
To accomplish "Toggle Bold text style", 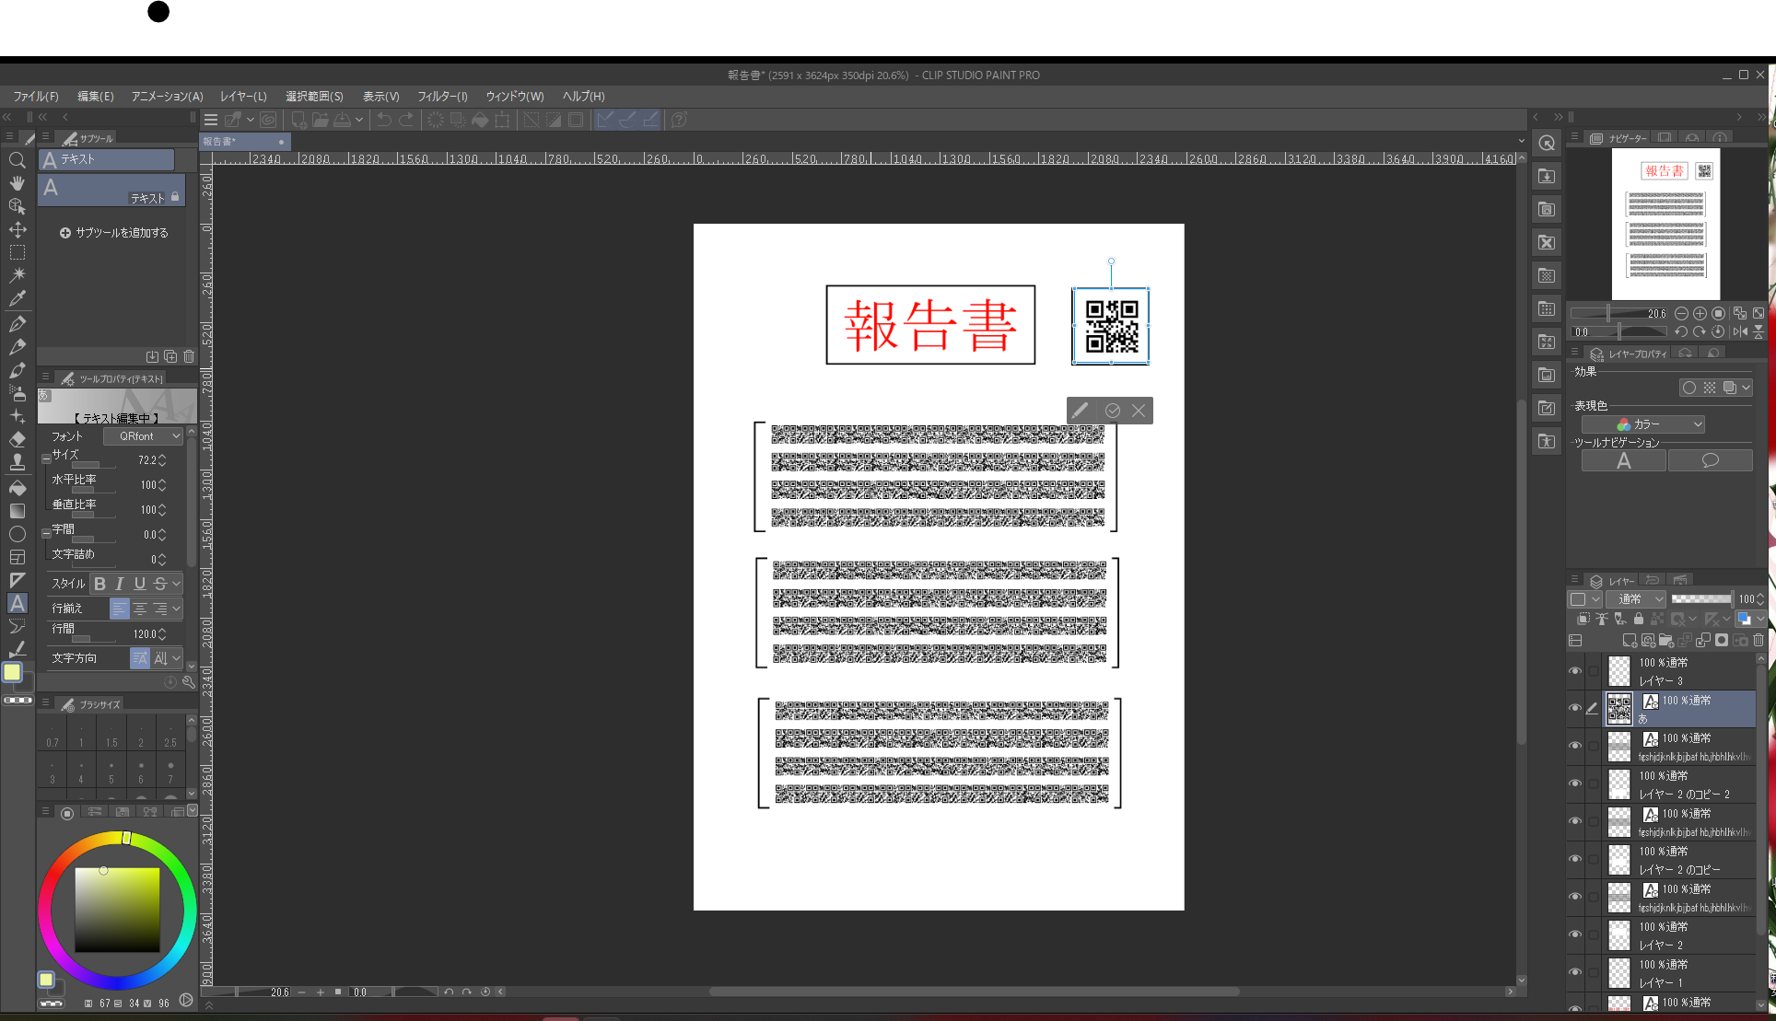I will pyautogui.click(x=100, y=584).
